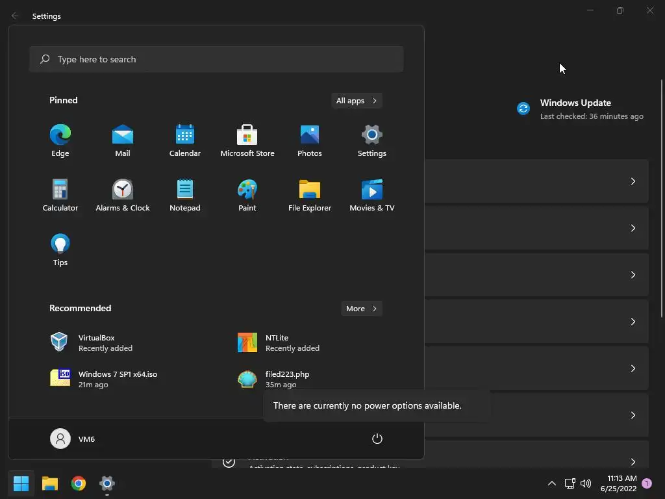
Task: Open pinned Settings app in Start menu
Action: (372, 141)
